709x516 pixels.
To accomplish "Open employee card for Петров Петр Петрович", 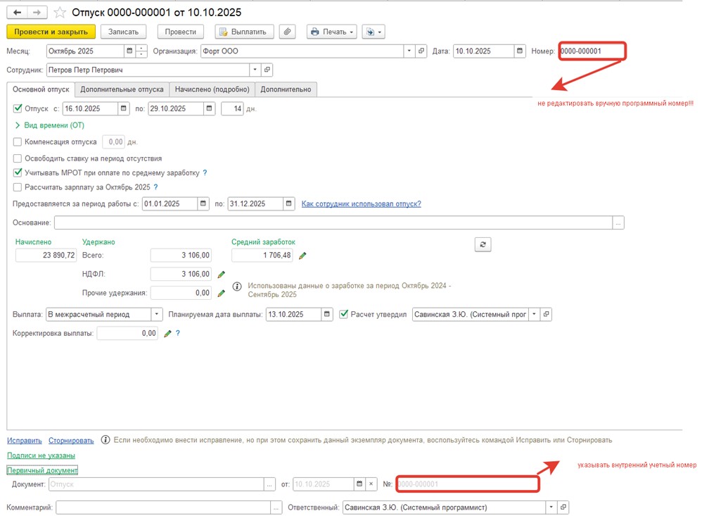I will pos(267,70).
